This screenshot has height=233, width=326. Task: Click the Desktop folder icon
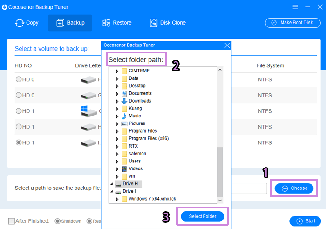click(124, 86)
